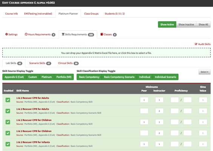Toggle the Individual Scenario classification filter
The height and width of the screenshot is (151, 213).
pyautogui.click(x=165, y=77)
